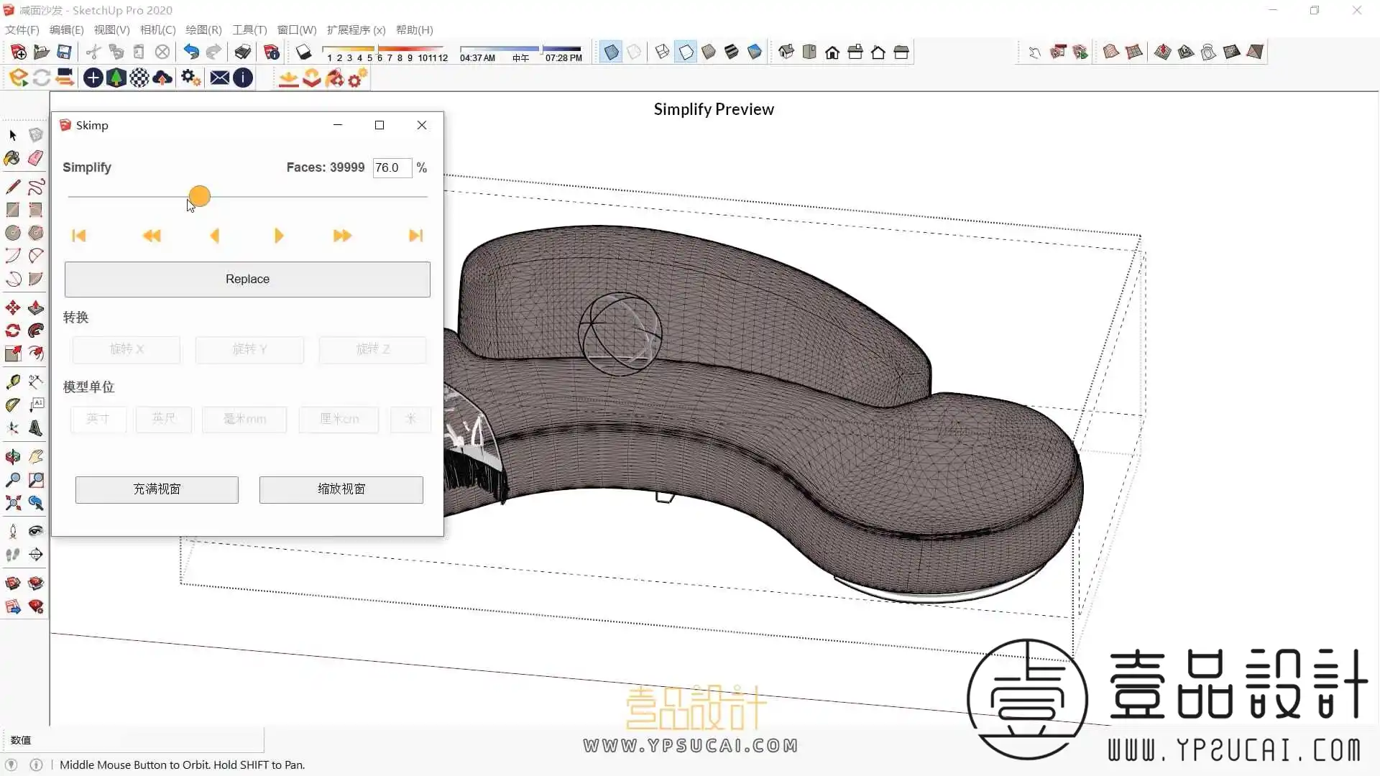The height and width of the screenshot is (776, 1380).
Task: Open the 文件(F) menu
Action: pos(22,29)
